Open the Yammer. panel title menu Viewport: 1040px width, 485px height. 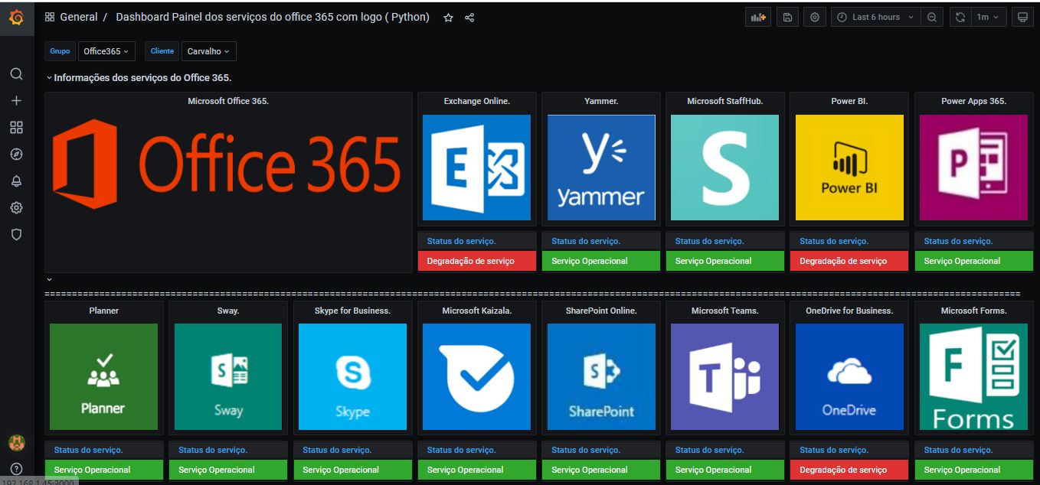pyautogui.click(x=601, y=101)
